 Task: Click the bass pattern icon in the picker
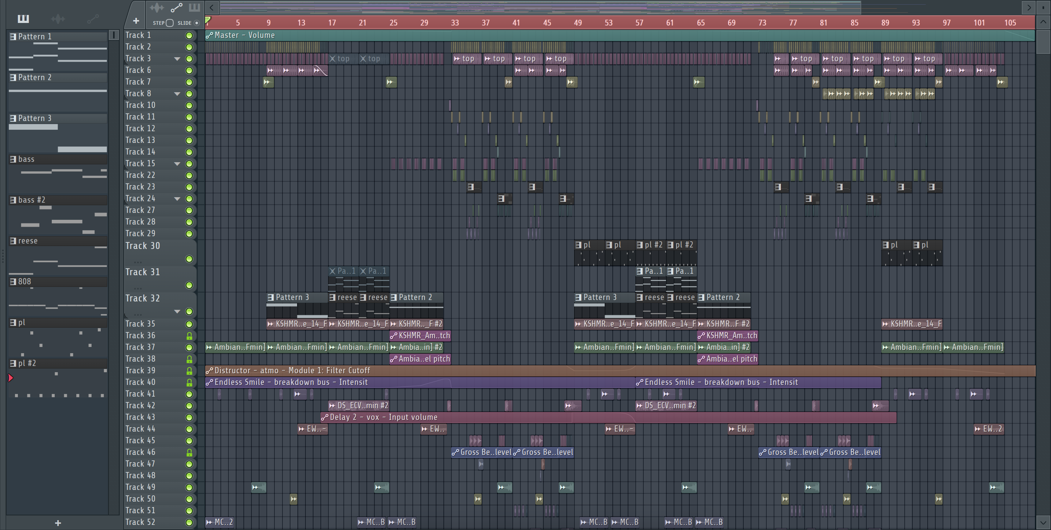(x=13, y=159)
